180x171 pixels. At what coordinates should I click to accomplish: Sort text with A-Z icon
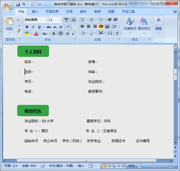110,33
